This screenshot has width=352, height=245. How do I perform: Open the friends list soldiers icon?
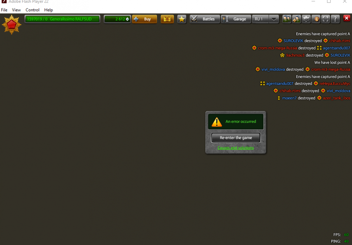coord(287,19)
